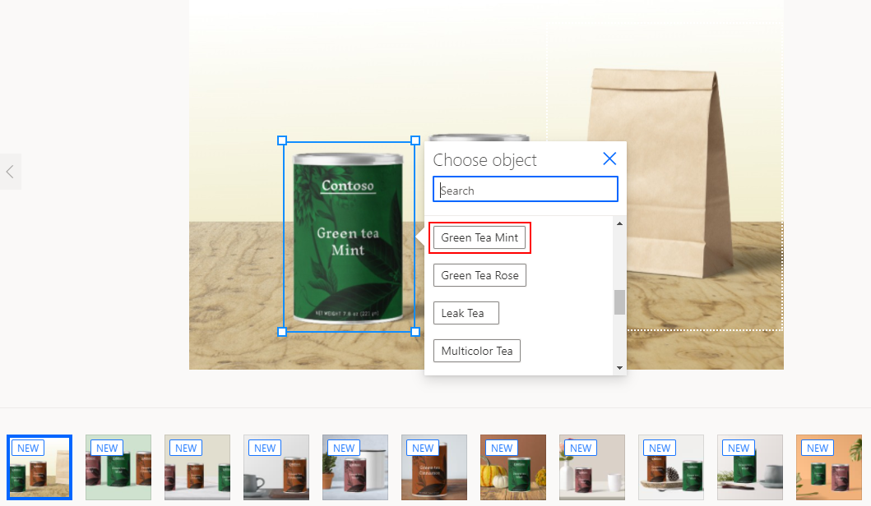
Task: Choose the Leak Tea object option
Action: 466,313
